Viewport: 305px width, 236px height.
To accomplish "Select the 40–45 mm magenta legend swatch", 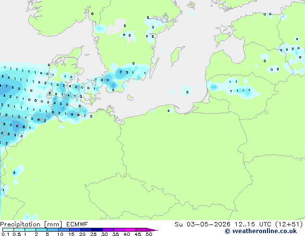I will click(130, 230).
